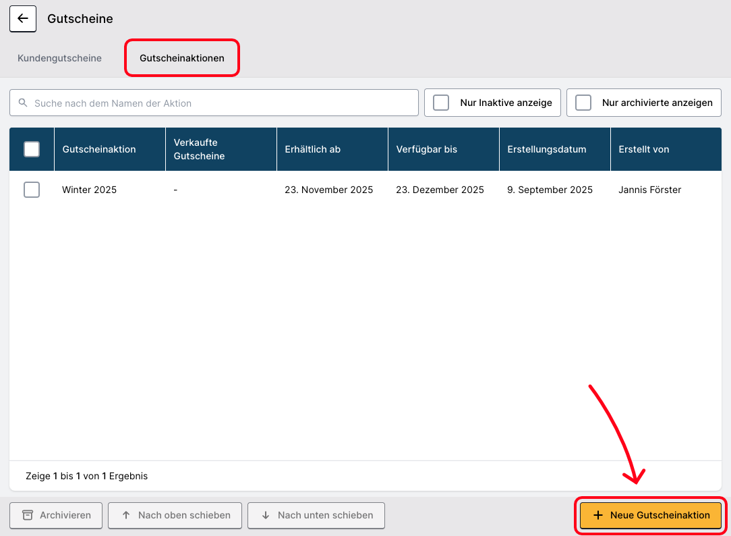Check the Winter 2025 row checkbox
Image resolution: width=731 pixels, height=536 pixels.
(32, 190)
